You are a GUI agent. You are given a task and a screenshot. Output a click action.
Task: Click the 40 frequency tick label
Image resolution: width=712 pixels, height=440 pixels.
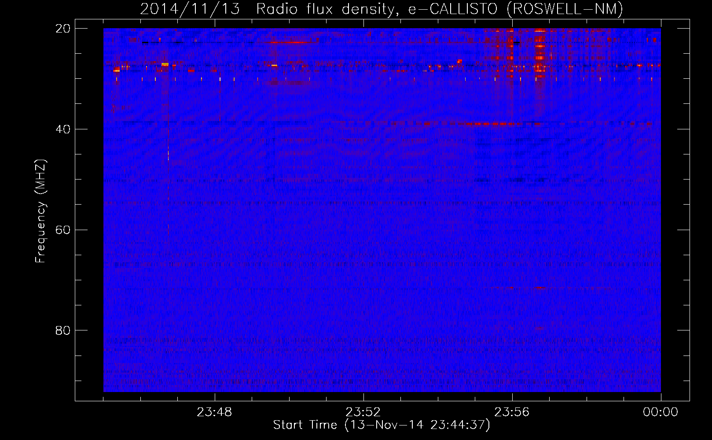tap(63, 129)
